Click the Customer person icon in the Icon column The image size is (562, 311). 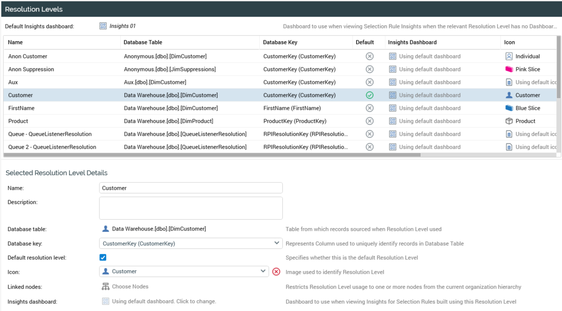pyautogui.click(x=508, y=95)
